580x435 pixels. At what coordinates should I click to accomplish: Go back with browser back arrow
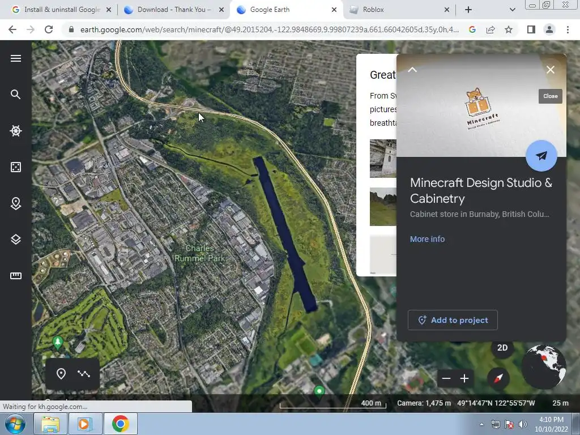coord(12,29)
